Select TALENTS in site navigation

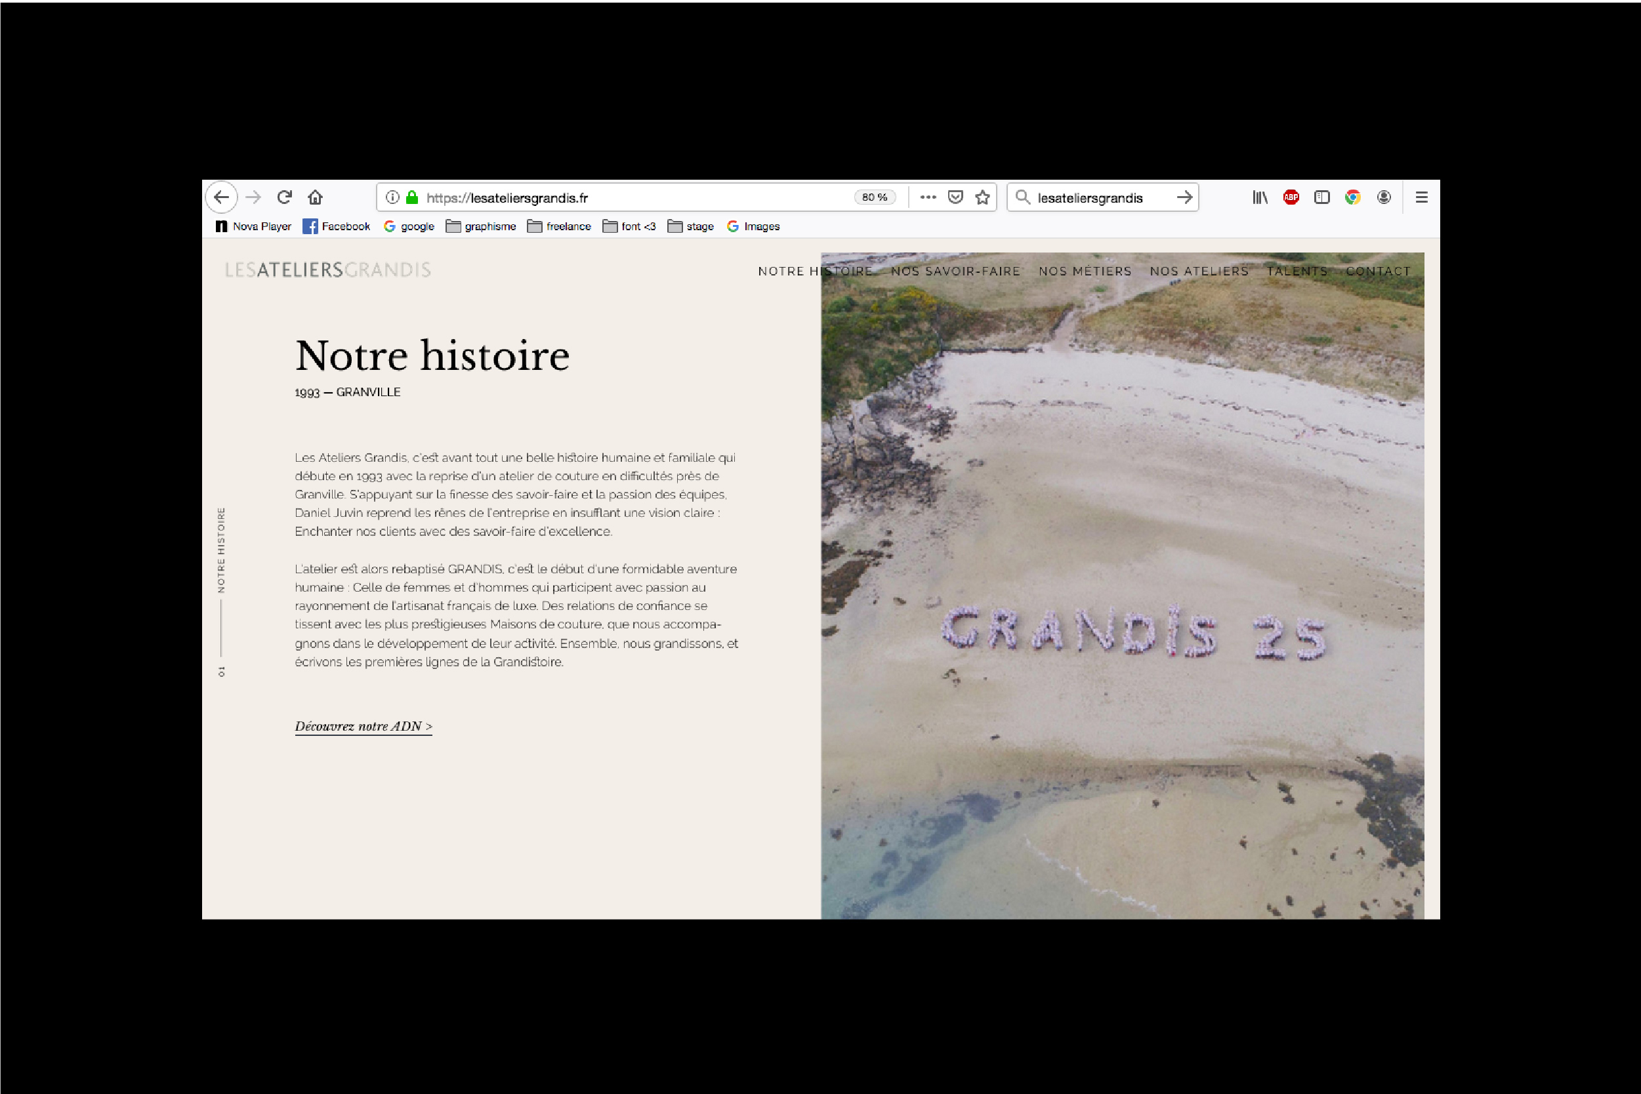click(x=1298, y=272)
